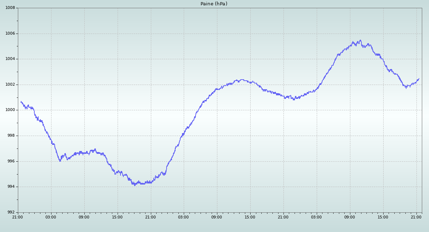Click the 996 pressure axis label
This screenshot has width=429, height=232.
pos(11,161)
